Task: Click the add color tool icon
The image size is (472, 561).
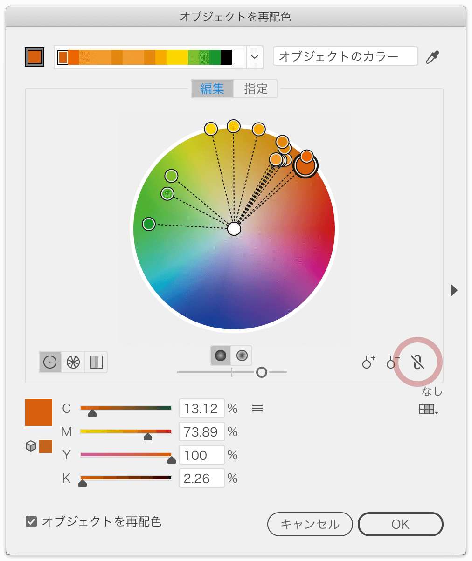Action: (369, 362)
